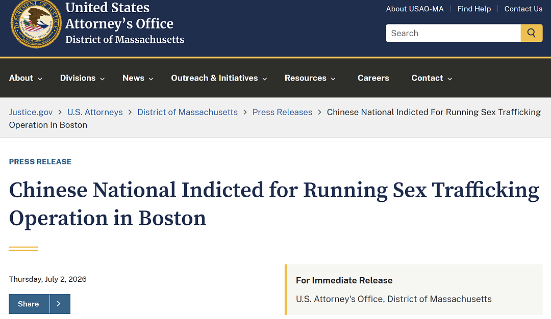
Task: Expand the About menu chevron
Action: pos(40,79)
